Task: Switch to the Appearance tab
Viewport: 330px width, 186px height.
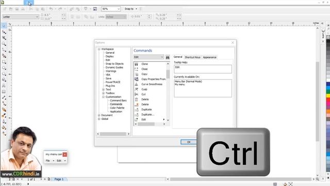Action: click(x=210, y=57)
